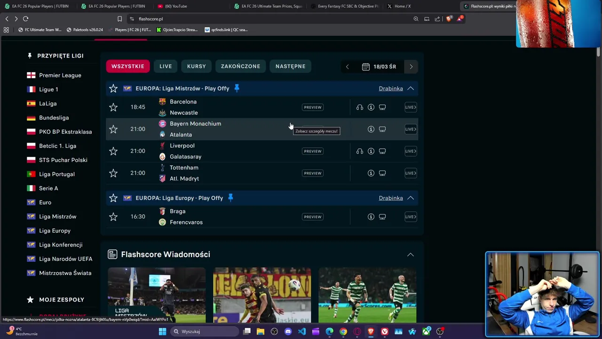Click audio headphones icon for Liverpool match

360,151
